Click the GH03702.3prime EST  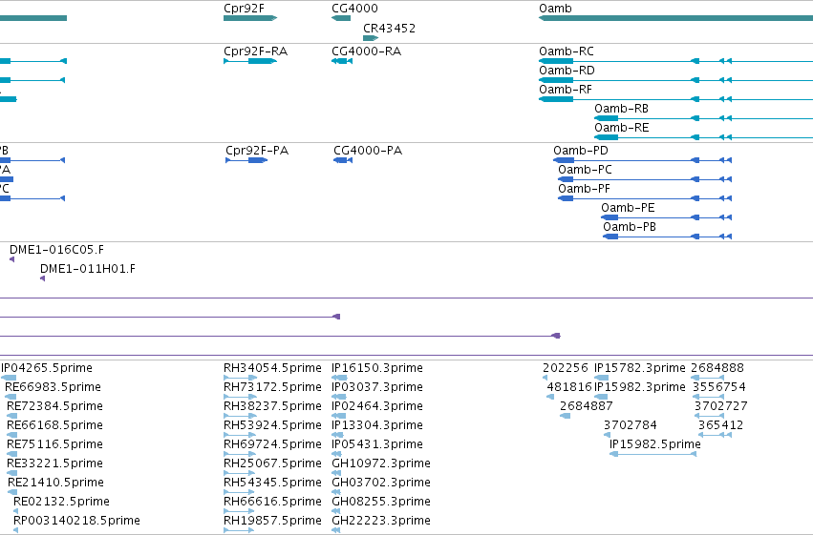[x=336, y=493]
